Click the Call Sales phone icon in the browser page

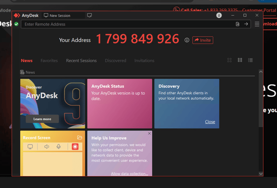[176, 10]
